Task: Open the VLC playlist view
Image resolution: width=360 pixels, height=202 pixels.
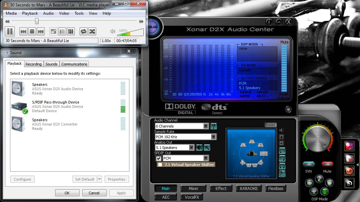Action: pos(62,31)
